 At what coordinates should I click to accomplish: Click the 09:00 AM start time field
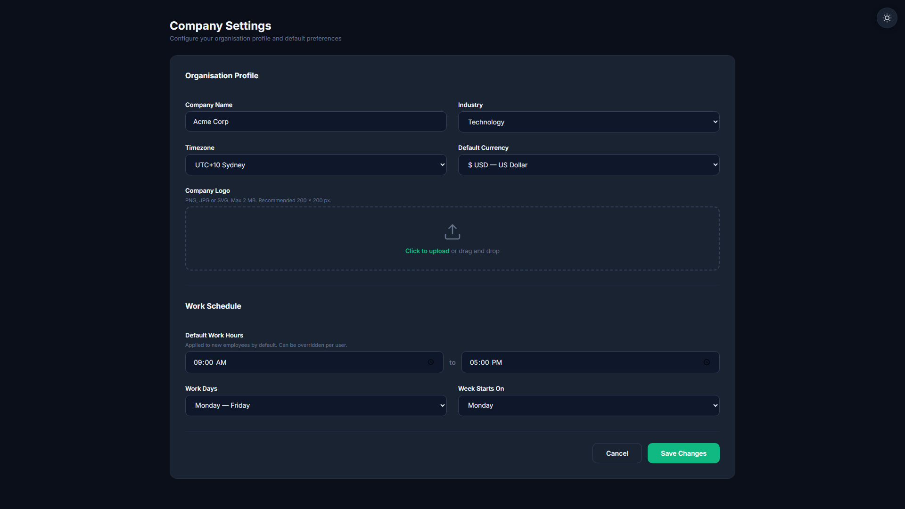314,362
